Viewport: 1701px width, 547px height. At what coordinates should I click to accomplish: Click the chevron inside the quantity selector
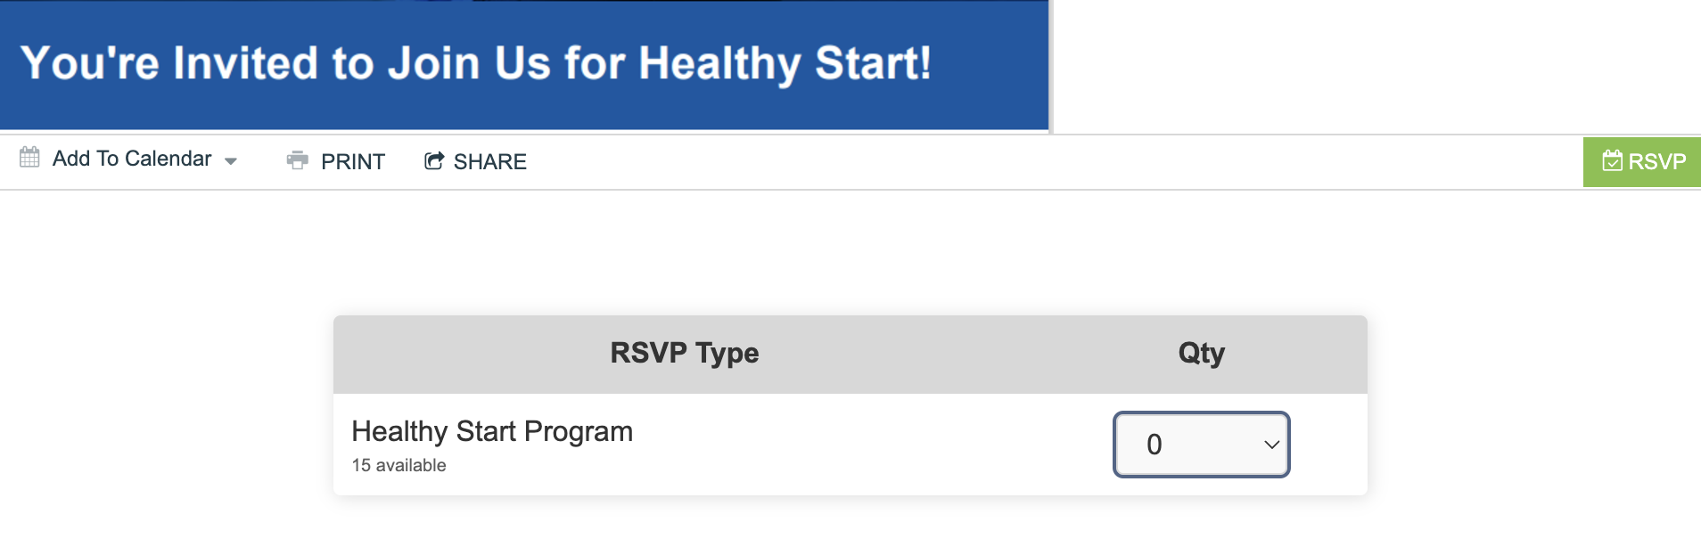coord(1271,445)
